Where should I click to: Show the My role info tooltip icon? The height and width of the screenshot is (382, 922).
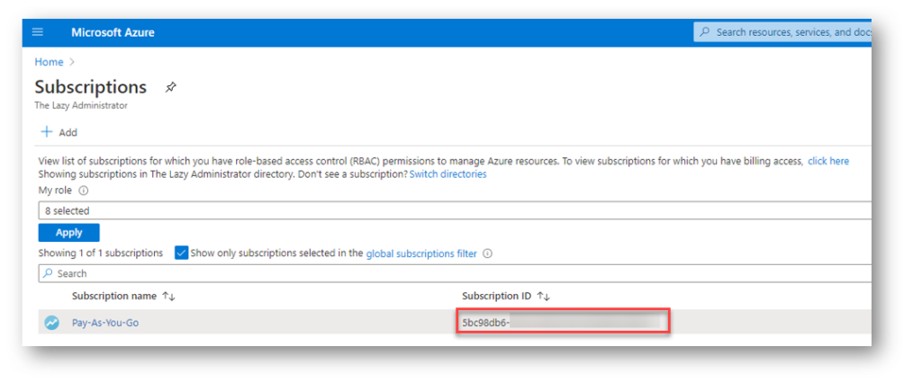tap(84, 191)
